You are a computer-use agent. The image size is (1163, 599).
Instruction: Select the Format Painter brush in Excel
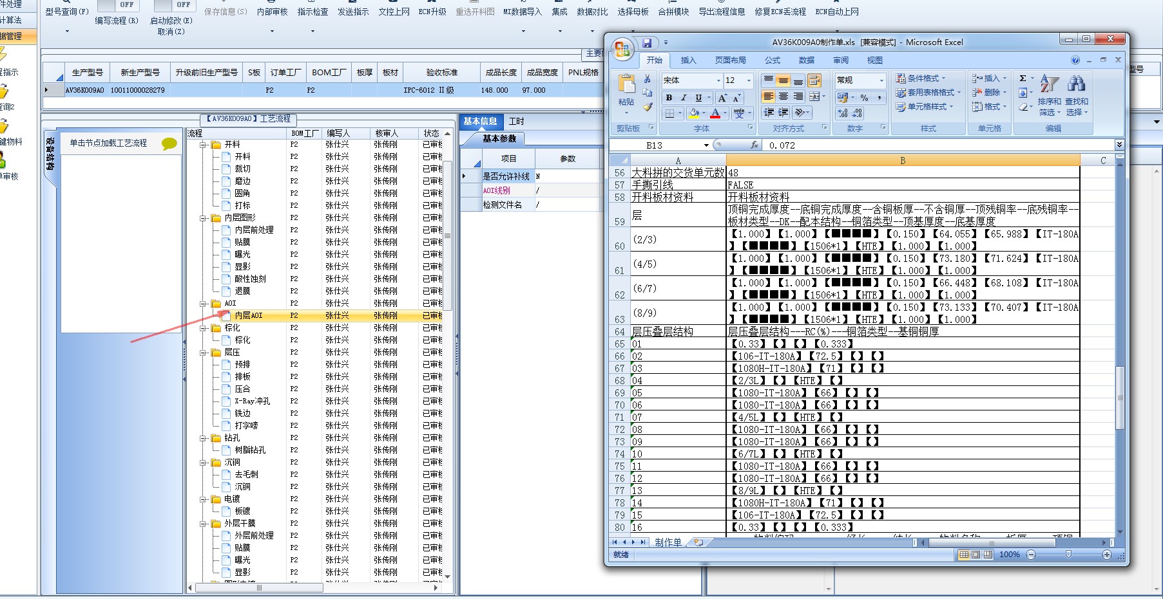(x=647, y=107)
